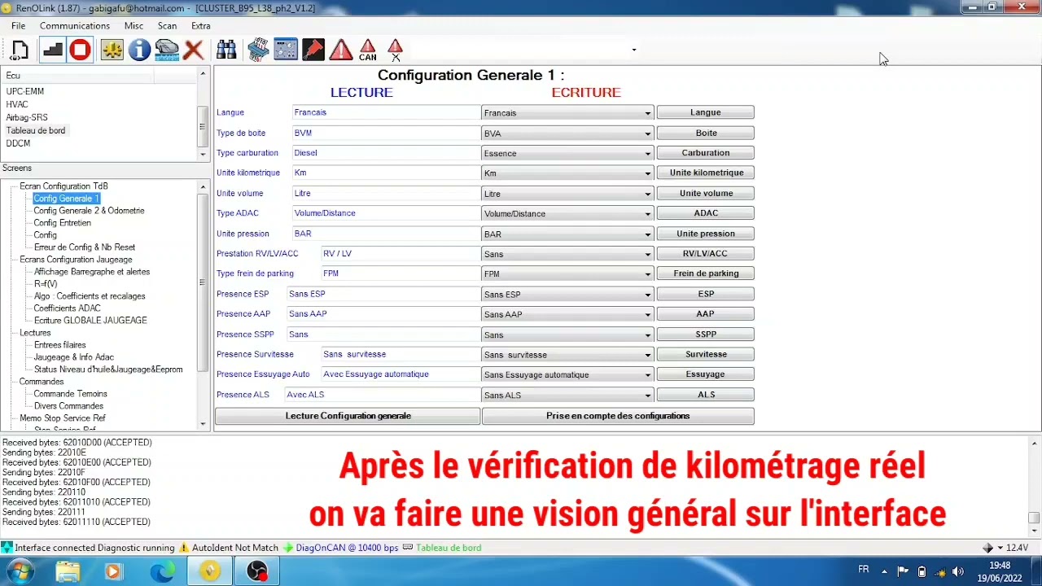
Task: Open the Scan menu
Action: point(167,26)
